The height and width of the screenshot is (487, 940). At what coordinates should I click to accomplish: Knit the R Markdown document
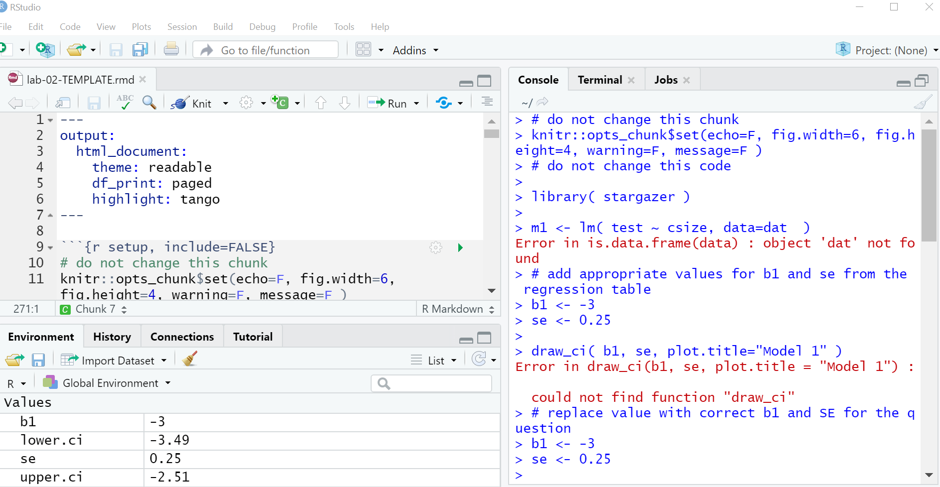[x=198, y=103]
